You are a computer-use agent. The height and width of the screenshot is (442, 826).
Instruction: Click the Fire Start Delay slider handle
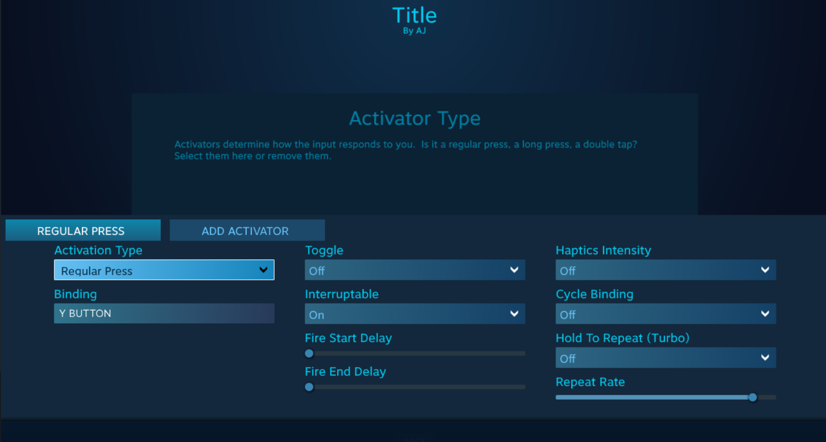click(309, 354)
